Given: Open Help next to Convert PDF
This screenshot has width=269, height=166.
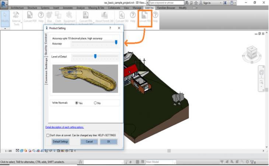Looking at the screenshot, I should point(41,17).
